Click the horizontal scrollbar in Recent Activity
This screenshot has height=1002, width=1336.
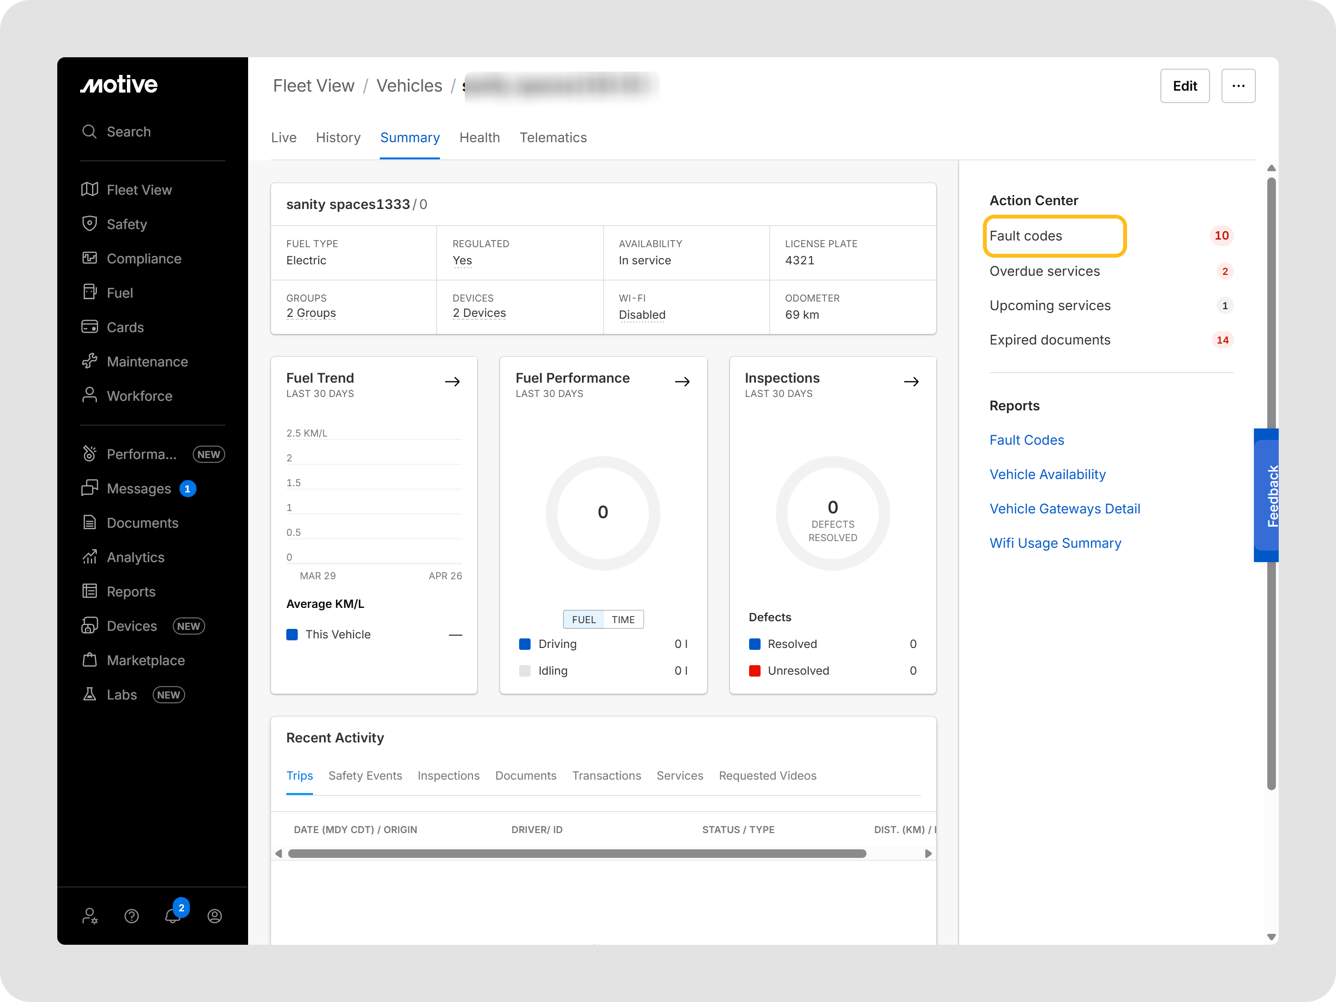(577, 854)
